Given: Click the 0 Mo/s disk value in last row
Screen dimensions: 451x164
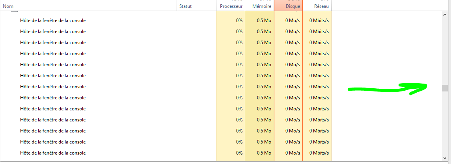Looking at the screenshot, I should coord(292,153).
